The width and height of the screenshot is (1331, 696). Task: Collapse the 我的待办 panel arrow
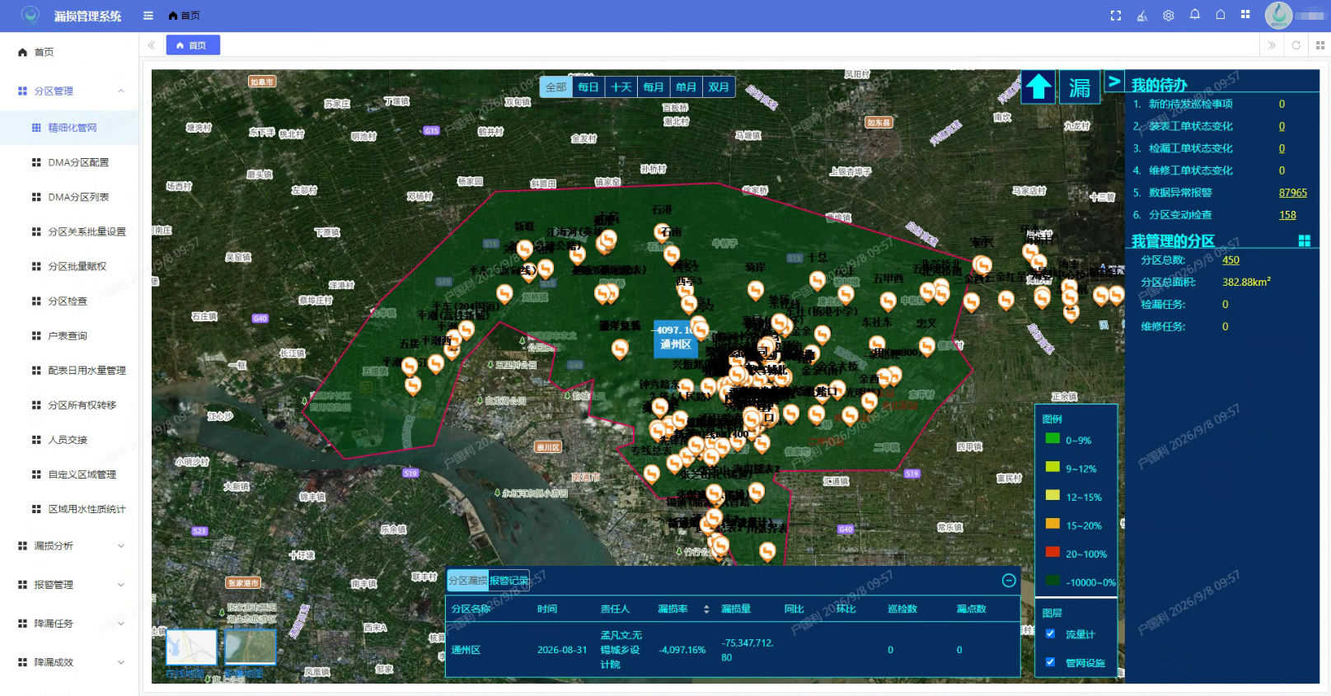click(1114, 81)
